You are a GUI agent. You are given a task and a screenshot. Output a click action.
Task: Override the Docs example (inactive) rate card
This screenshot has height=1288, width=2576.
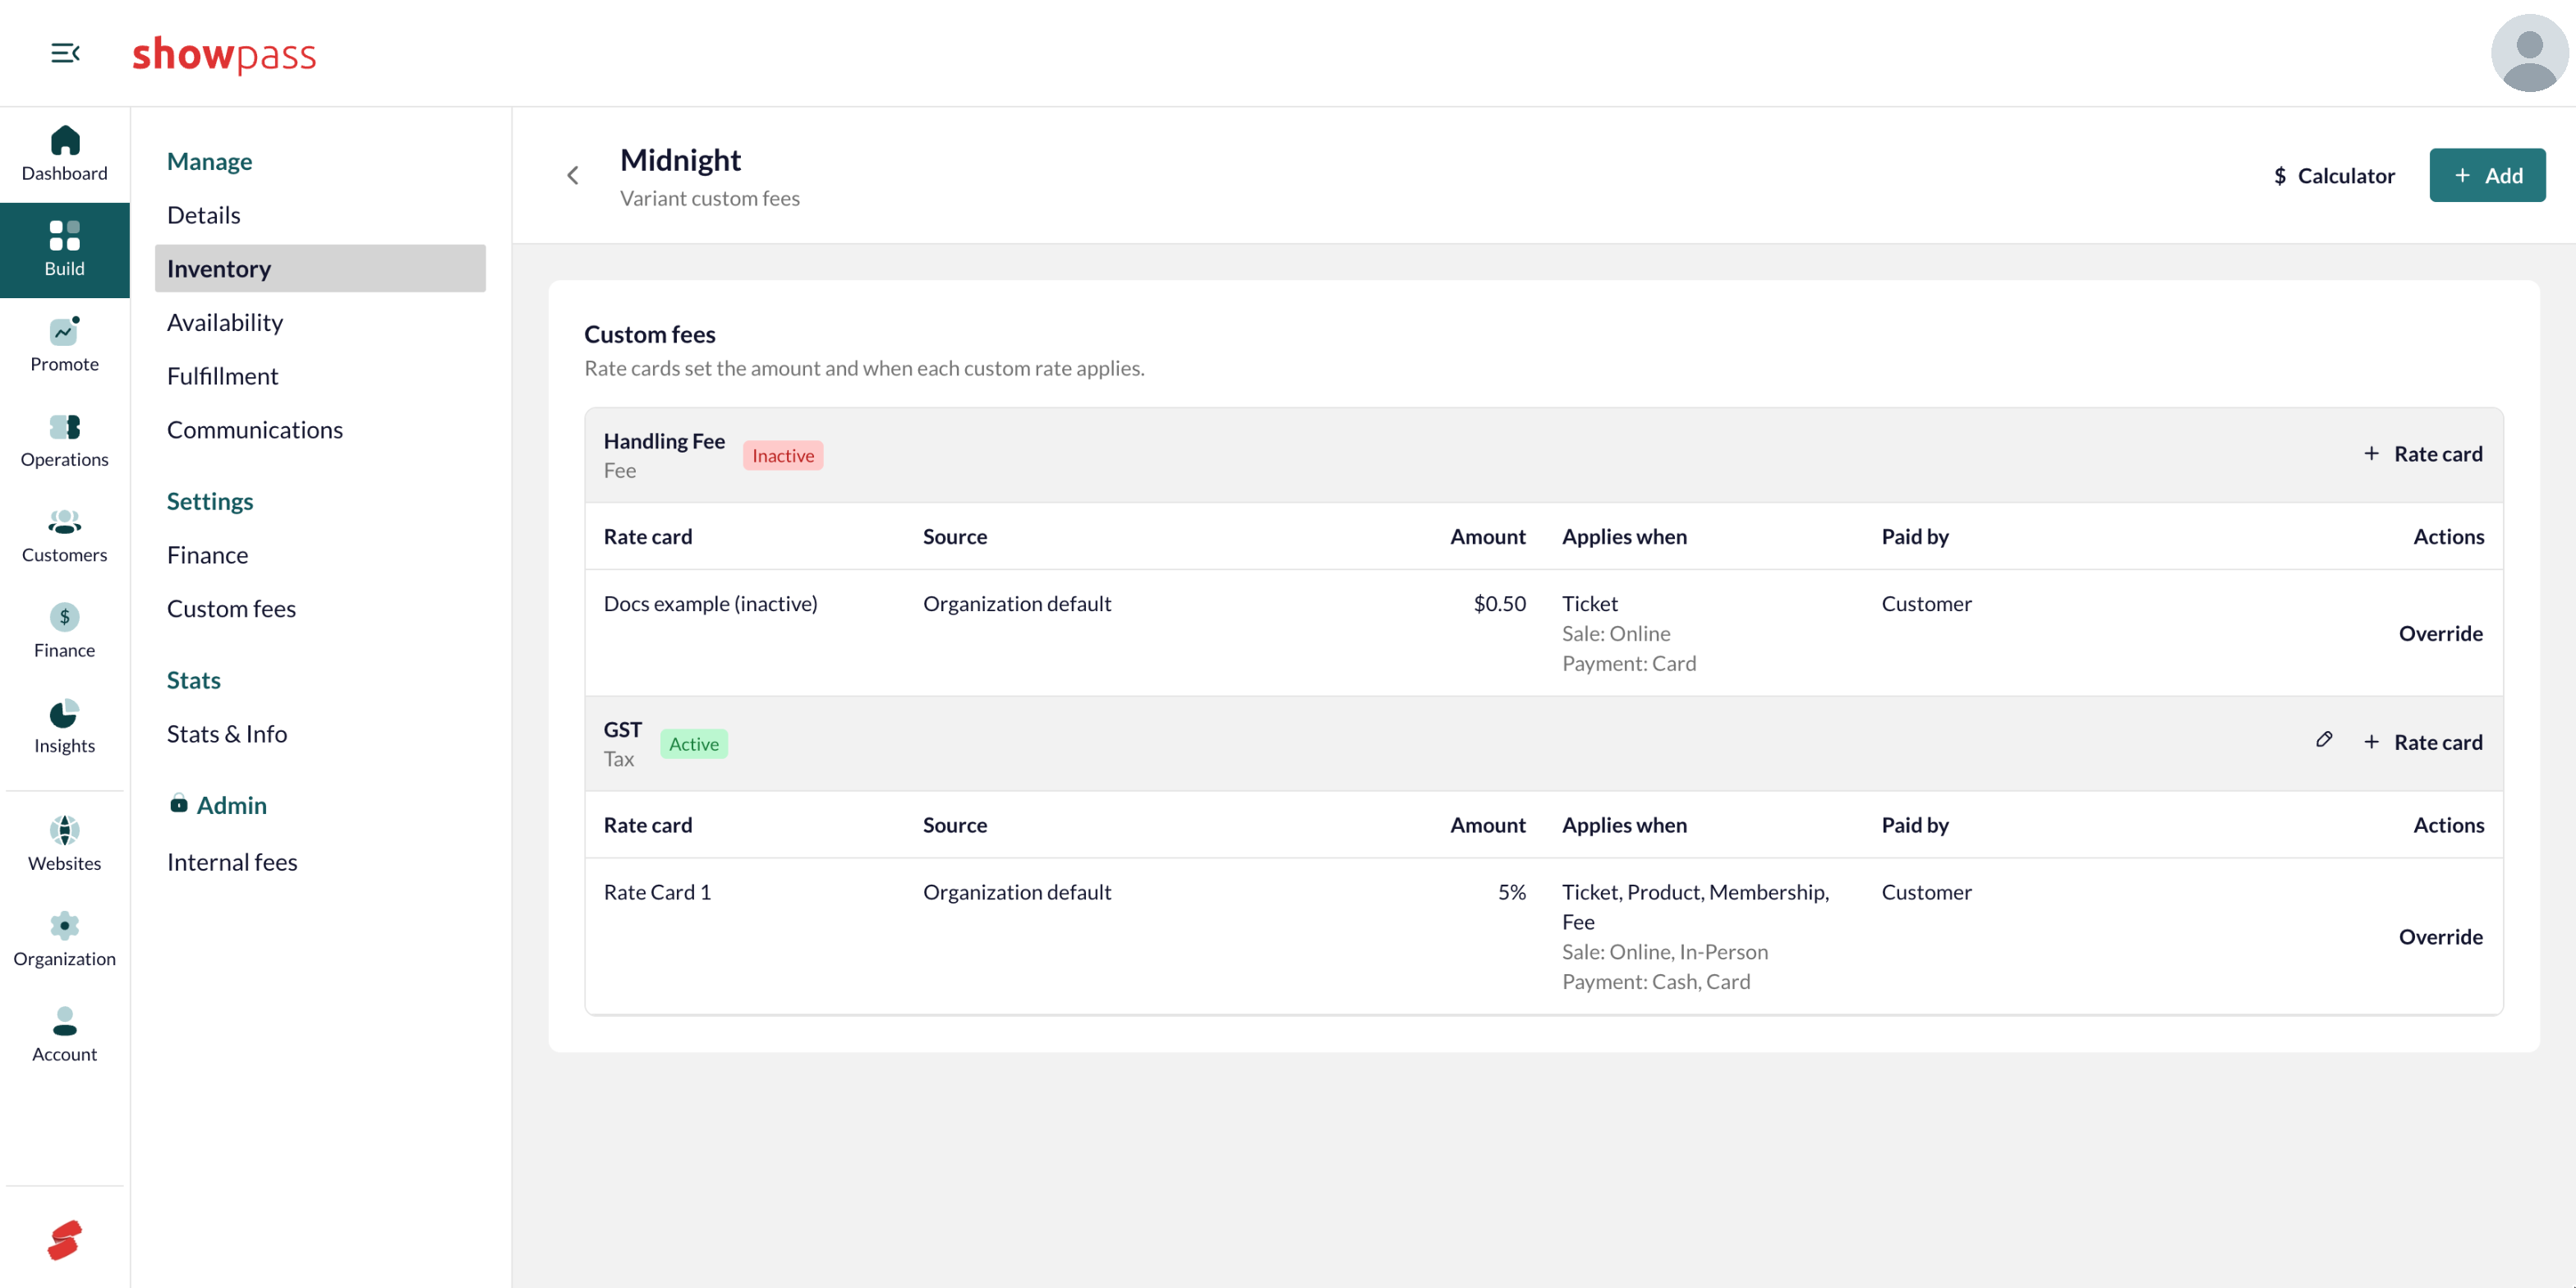(x=2440, y=634)
